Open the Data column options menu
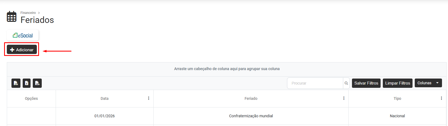This screenshot has width=448, height=126. 149,98
